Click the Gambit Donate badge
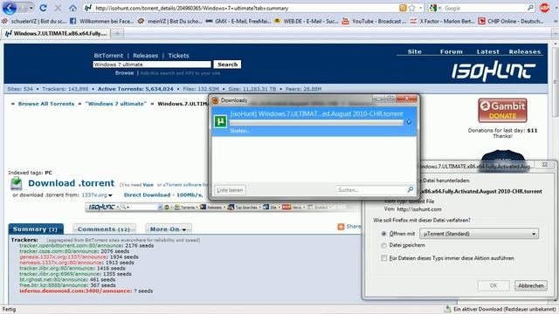The image size is (559, 314). pos(502,111)
